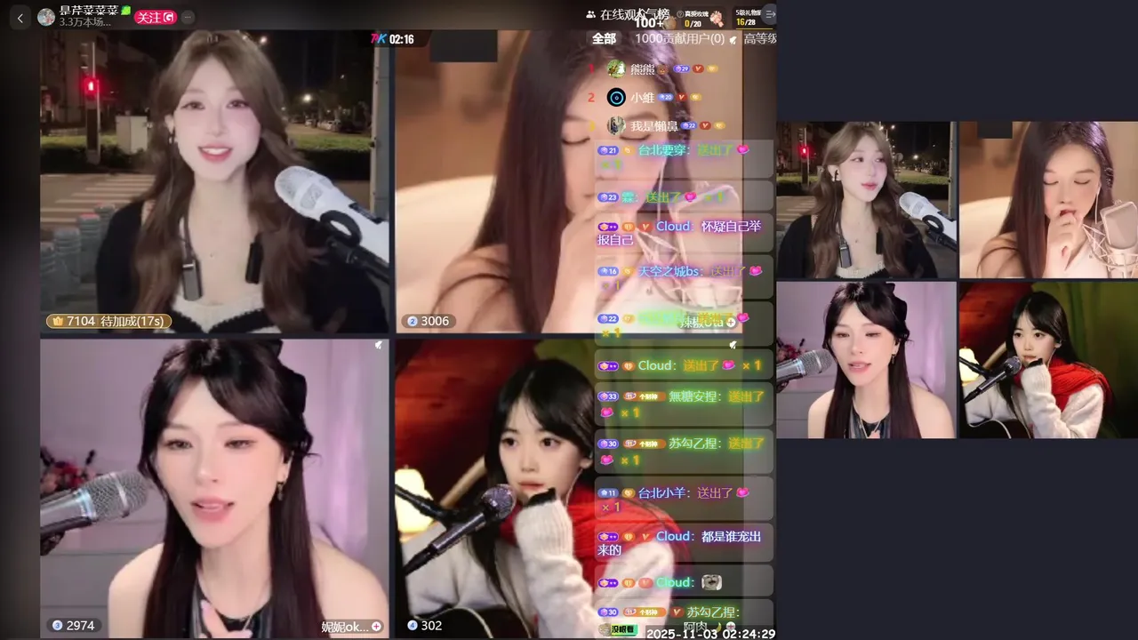Click the level 29 badge beside 熊熊

point(682,69)
